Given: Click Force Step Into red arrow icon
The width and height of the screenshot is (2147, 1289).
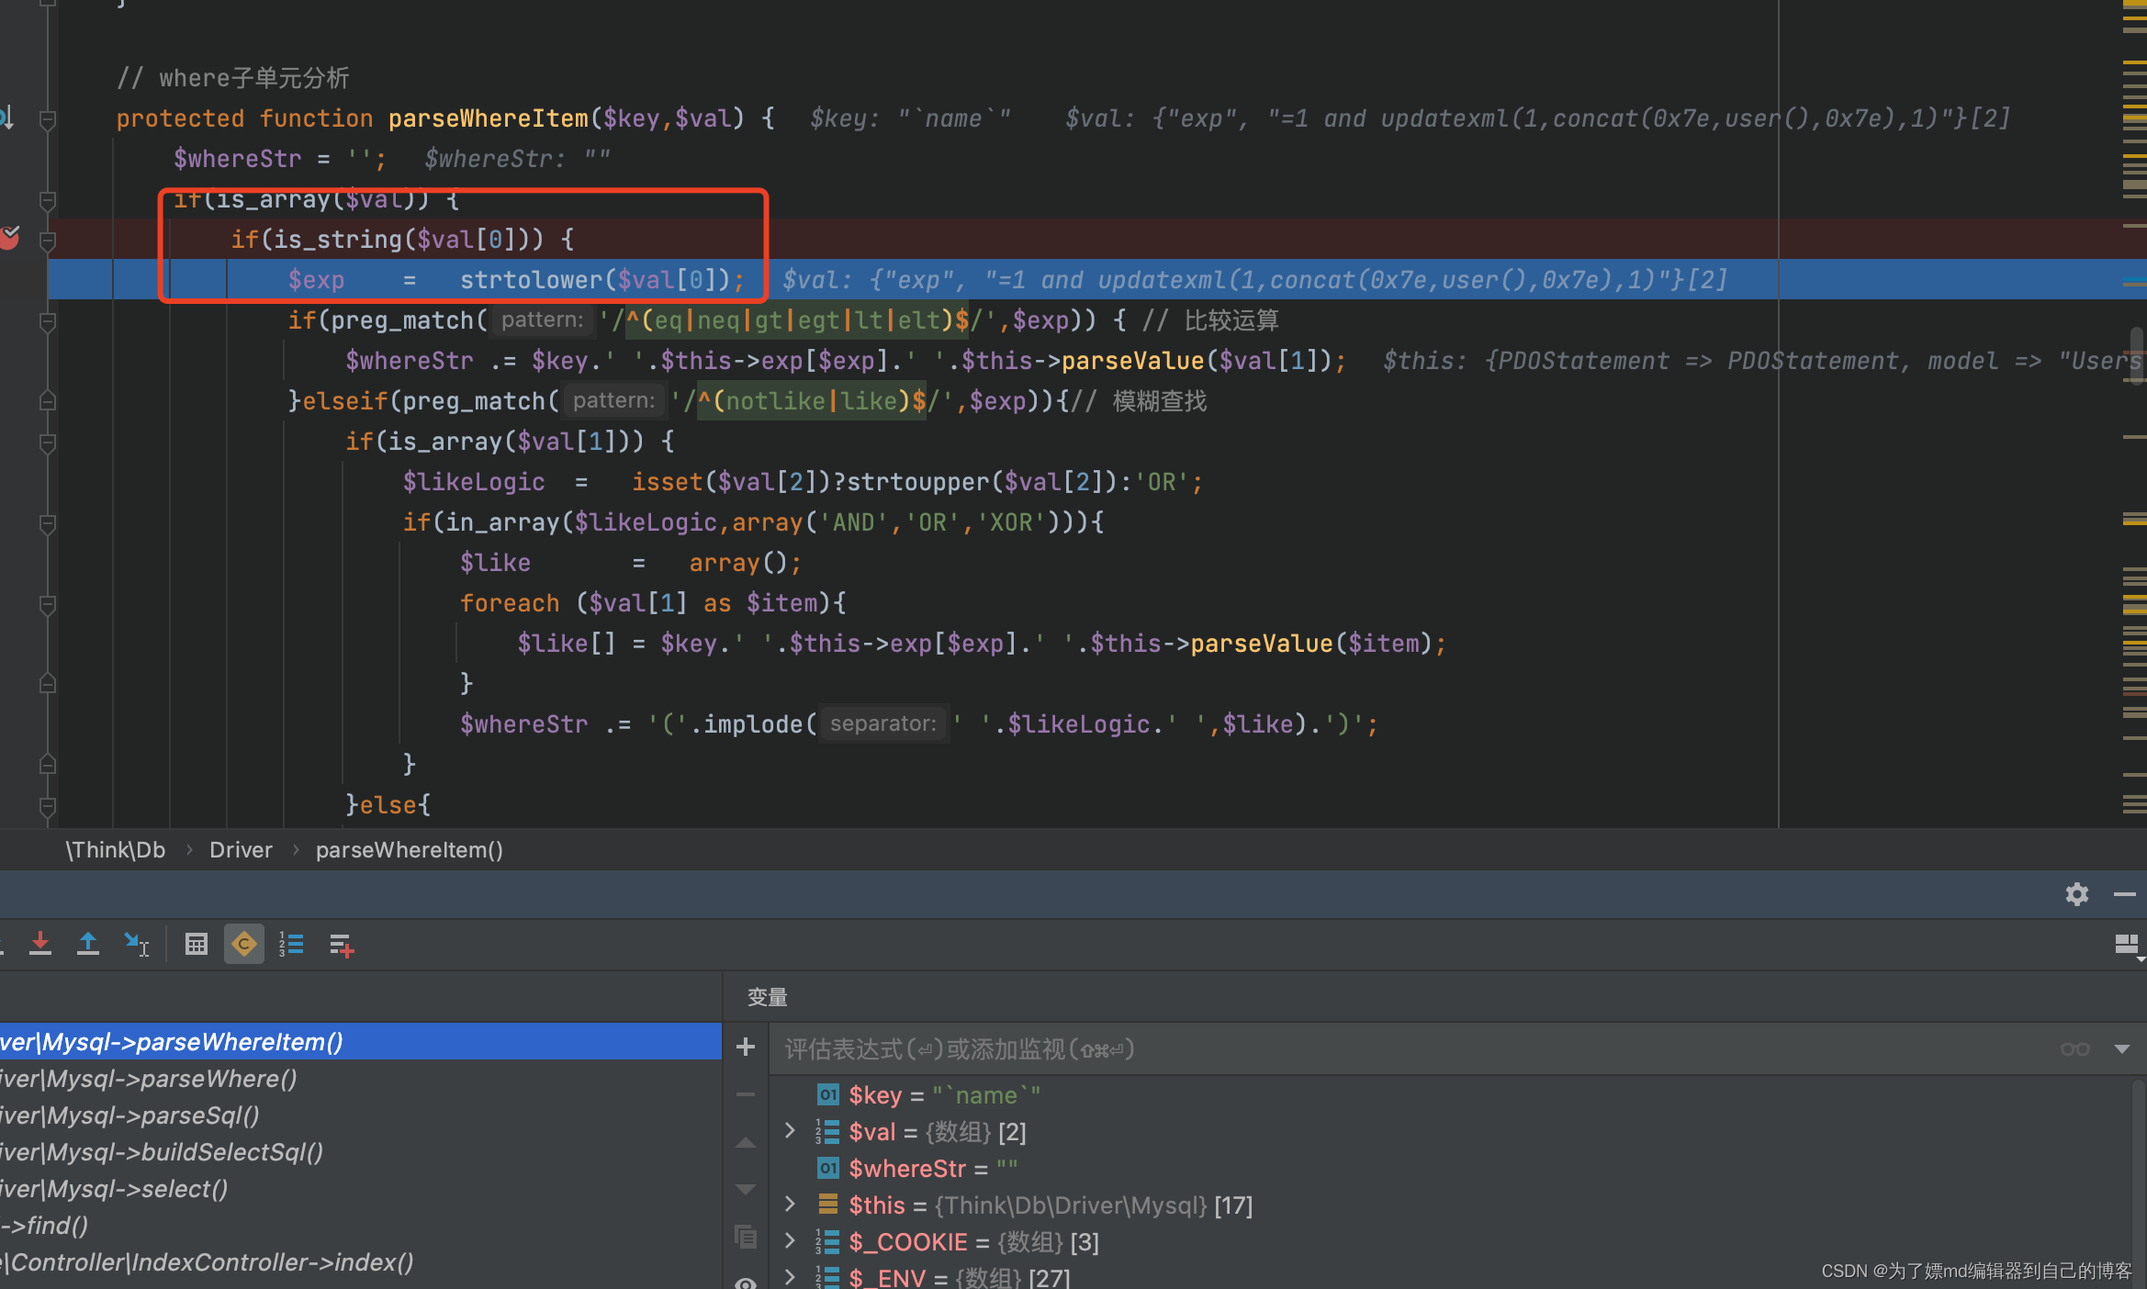Looking at the screenshot, I should coord(39,944).
